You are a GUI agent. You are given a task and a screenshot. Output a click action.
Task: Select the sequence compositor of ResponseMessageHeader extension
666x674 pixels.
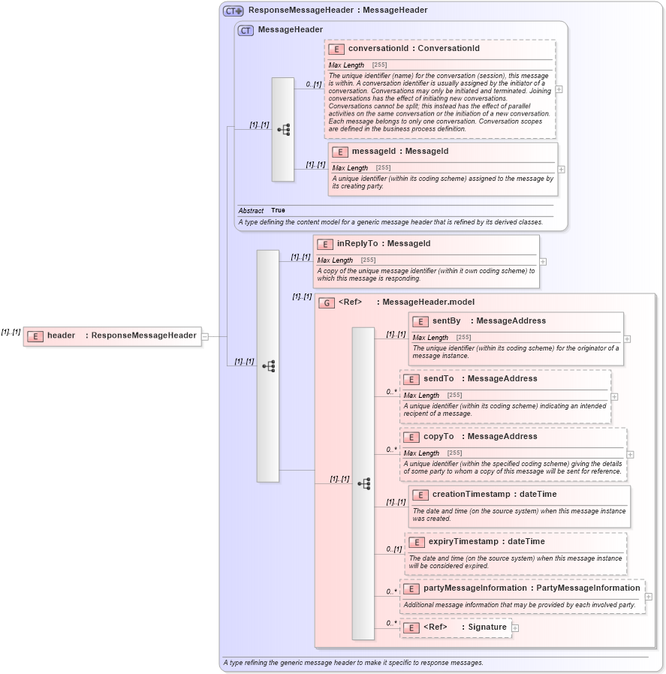268,366
